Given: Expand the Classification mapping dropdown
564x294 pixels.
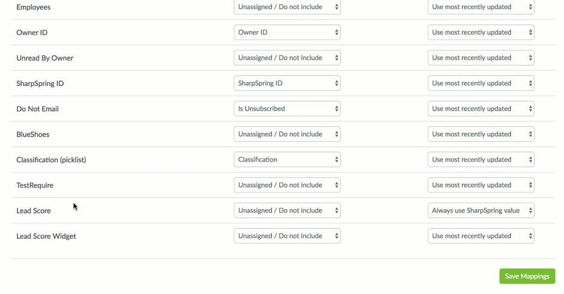Looking at the screenshot, I should 287,160.
